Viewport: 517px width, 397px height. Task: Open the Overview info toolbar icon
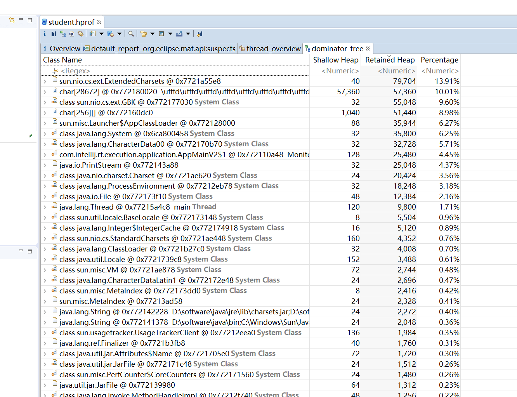[45, 34]
